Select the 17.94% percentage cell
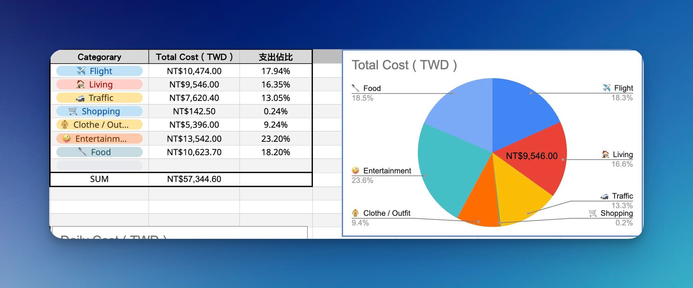This screenshot has width=693, height=288. point(276,71)
